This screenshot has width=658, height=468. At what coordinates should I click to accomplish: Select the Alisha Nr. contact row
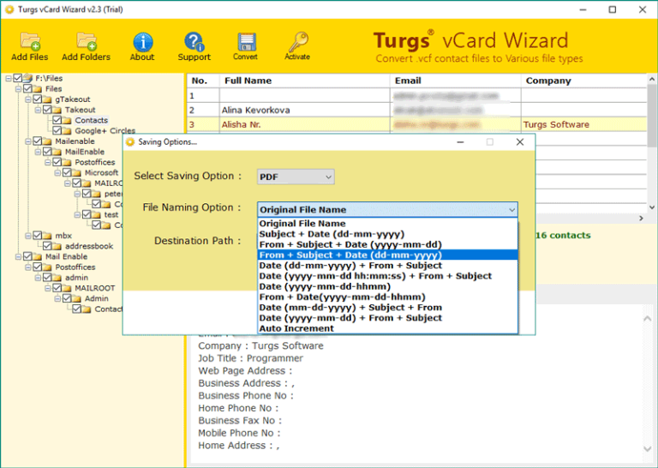(x=416, y=124)
